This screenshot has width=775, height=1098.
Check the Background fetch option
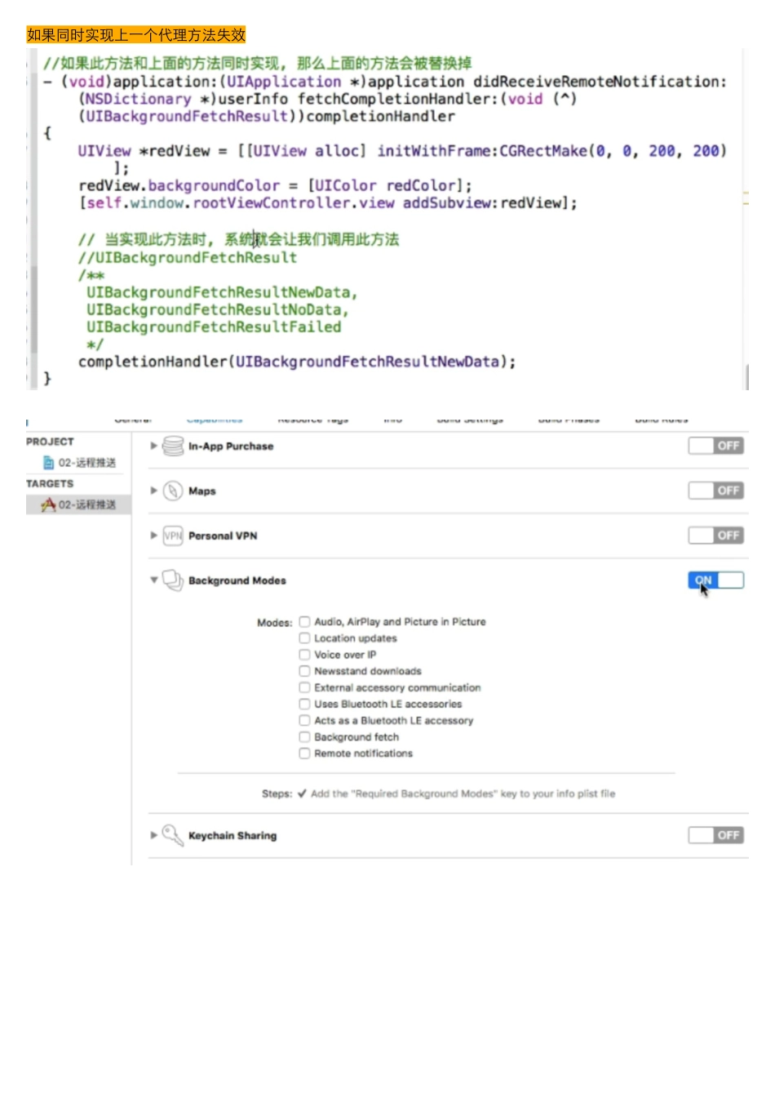point(304,737)
